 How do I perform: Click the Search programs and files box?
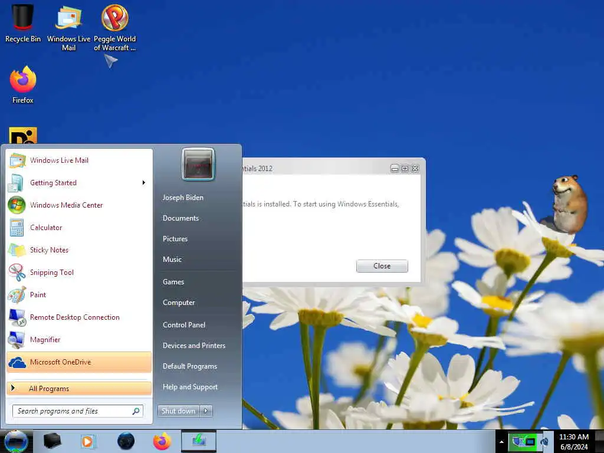pos(78,411)
